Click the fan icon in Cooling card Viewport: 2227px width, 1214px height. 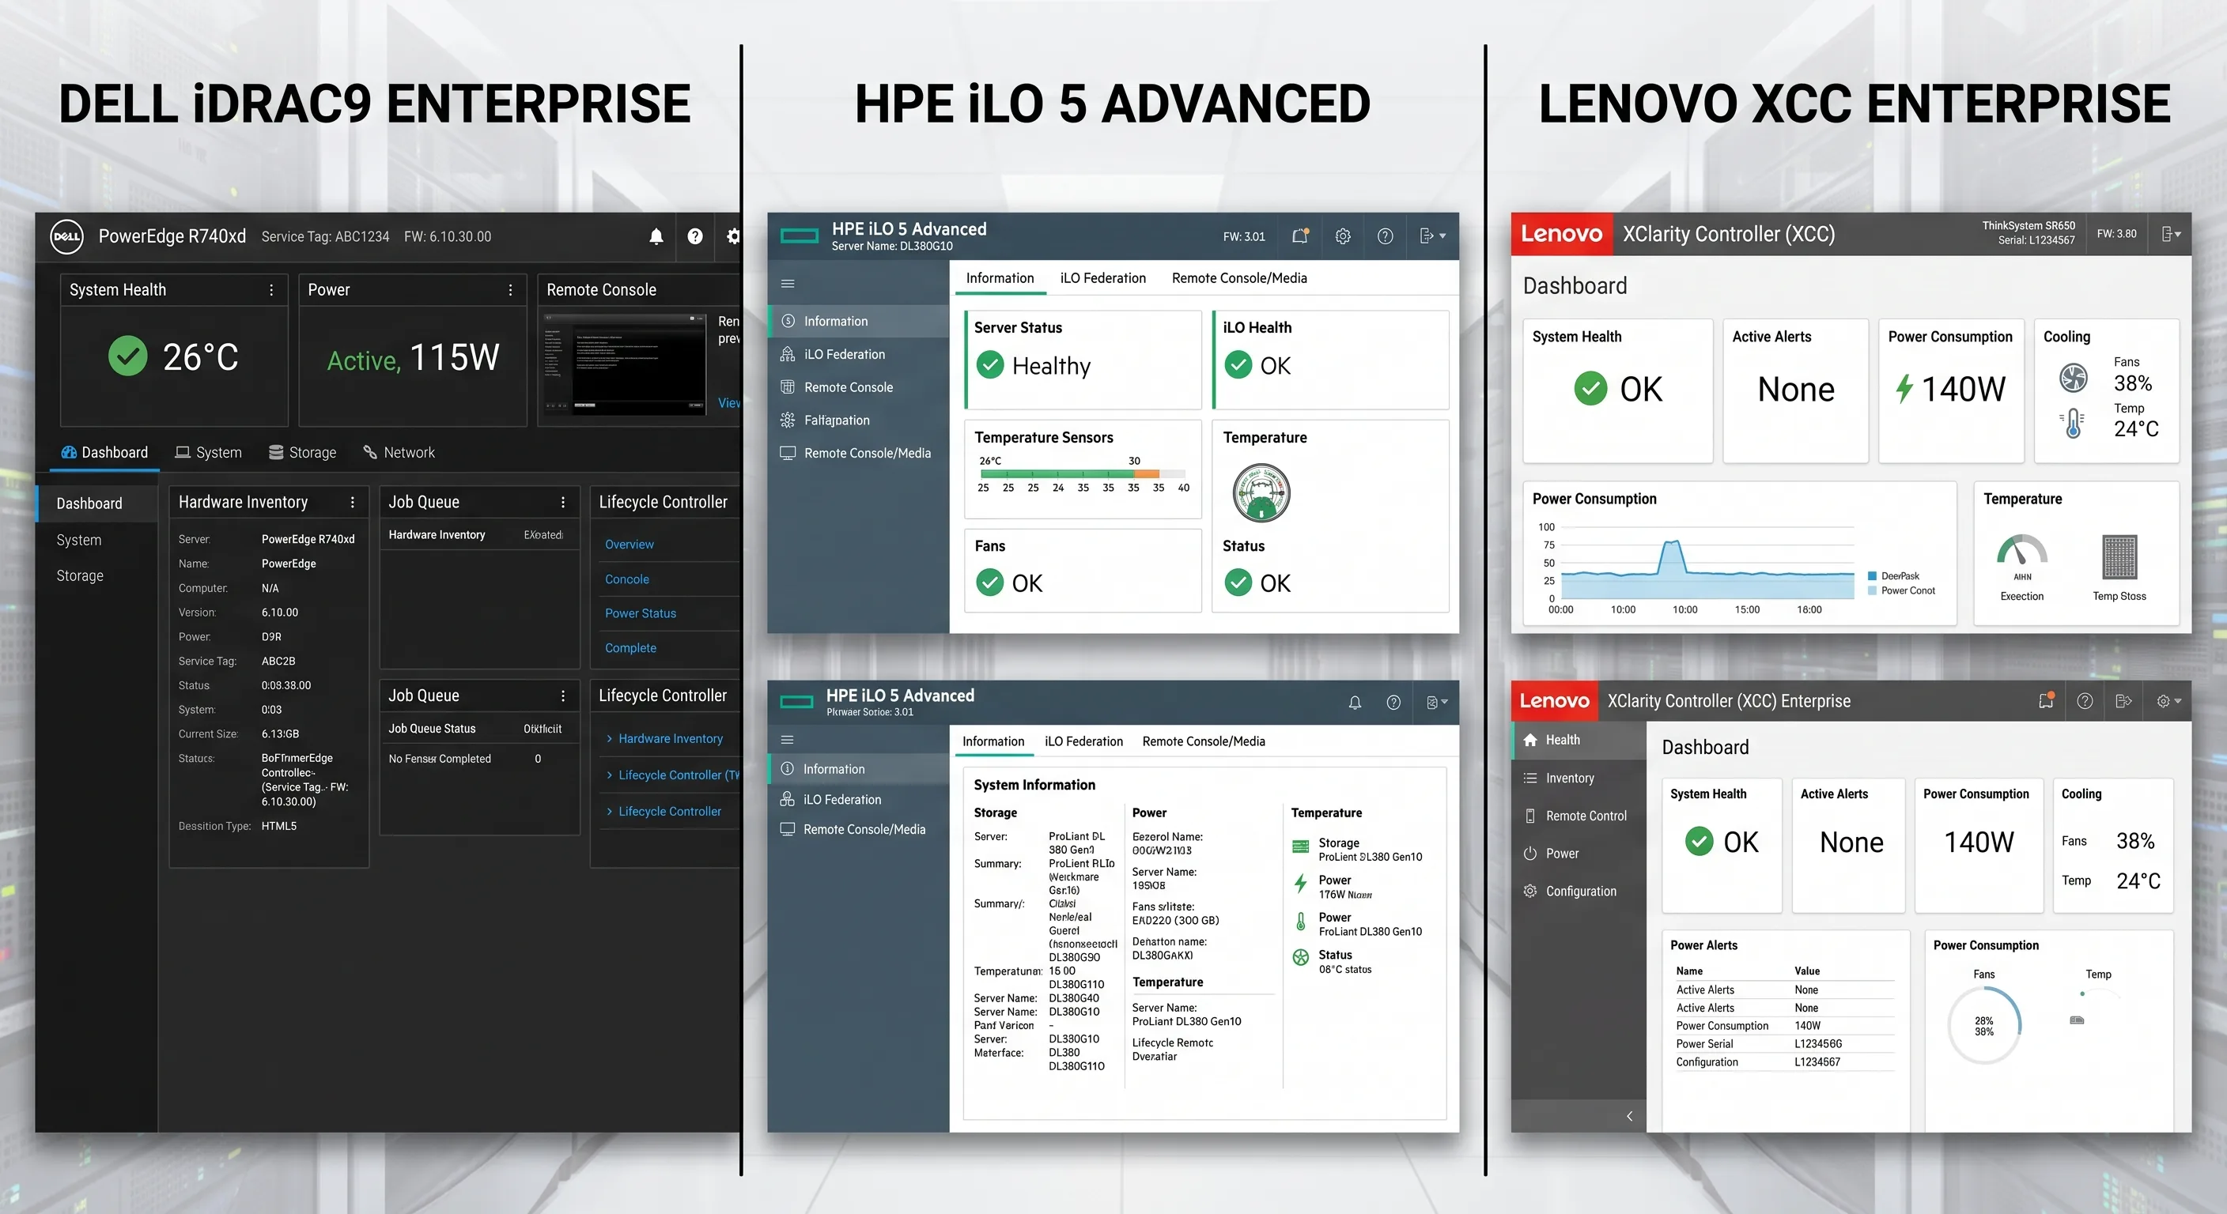[x=2073, y=378]
